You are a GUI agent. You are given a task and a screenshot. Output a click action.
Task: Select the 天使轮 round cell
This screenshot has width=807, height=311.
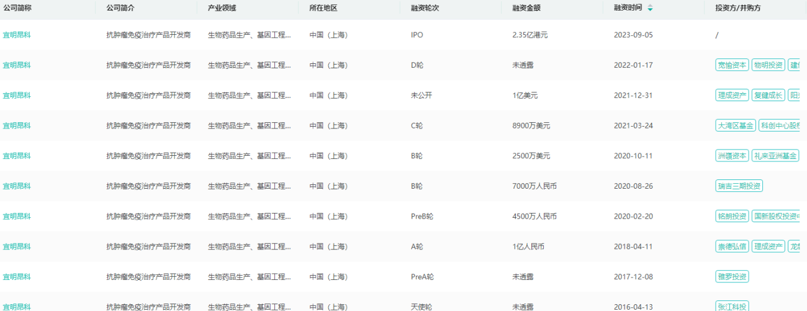click(x=421, y=307)
